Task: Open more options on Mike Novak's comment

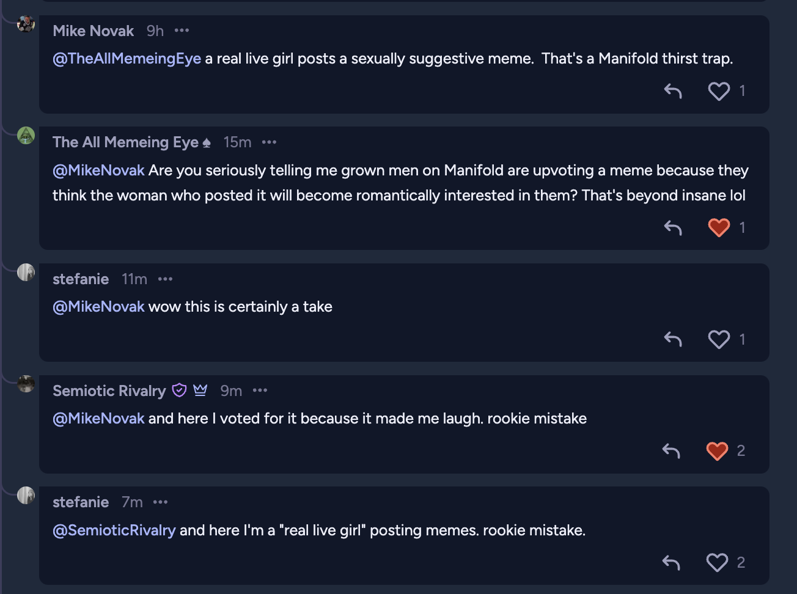Action: pyautogui.click(x=182, y=31)
